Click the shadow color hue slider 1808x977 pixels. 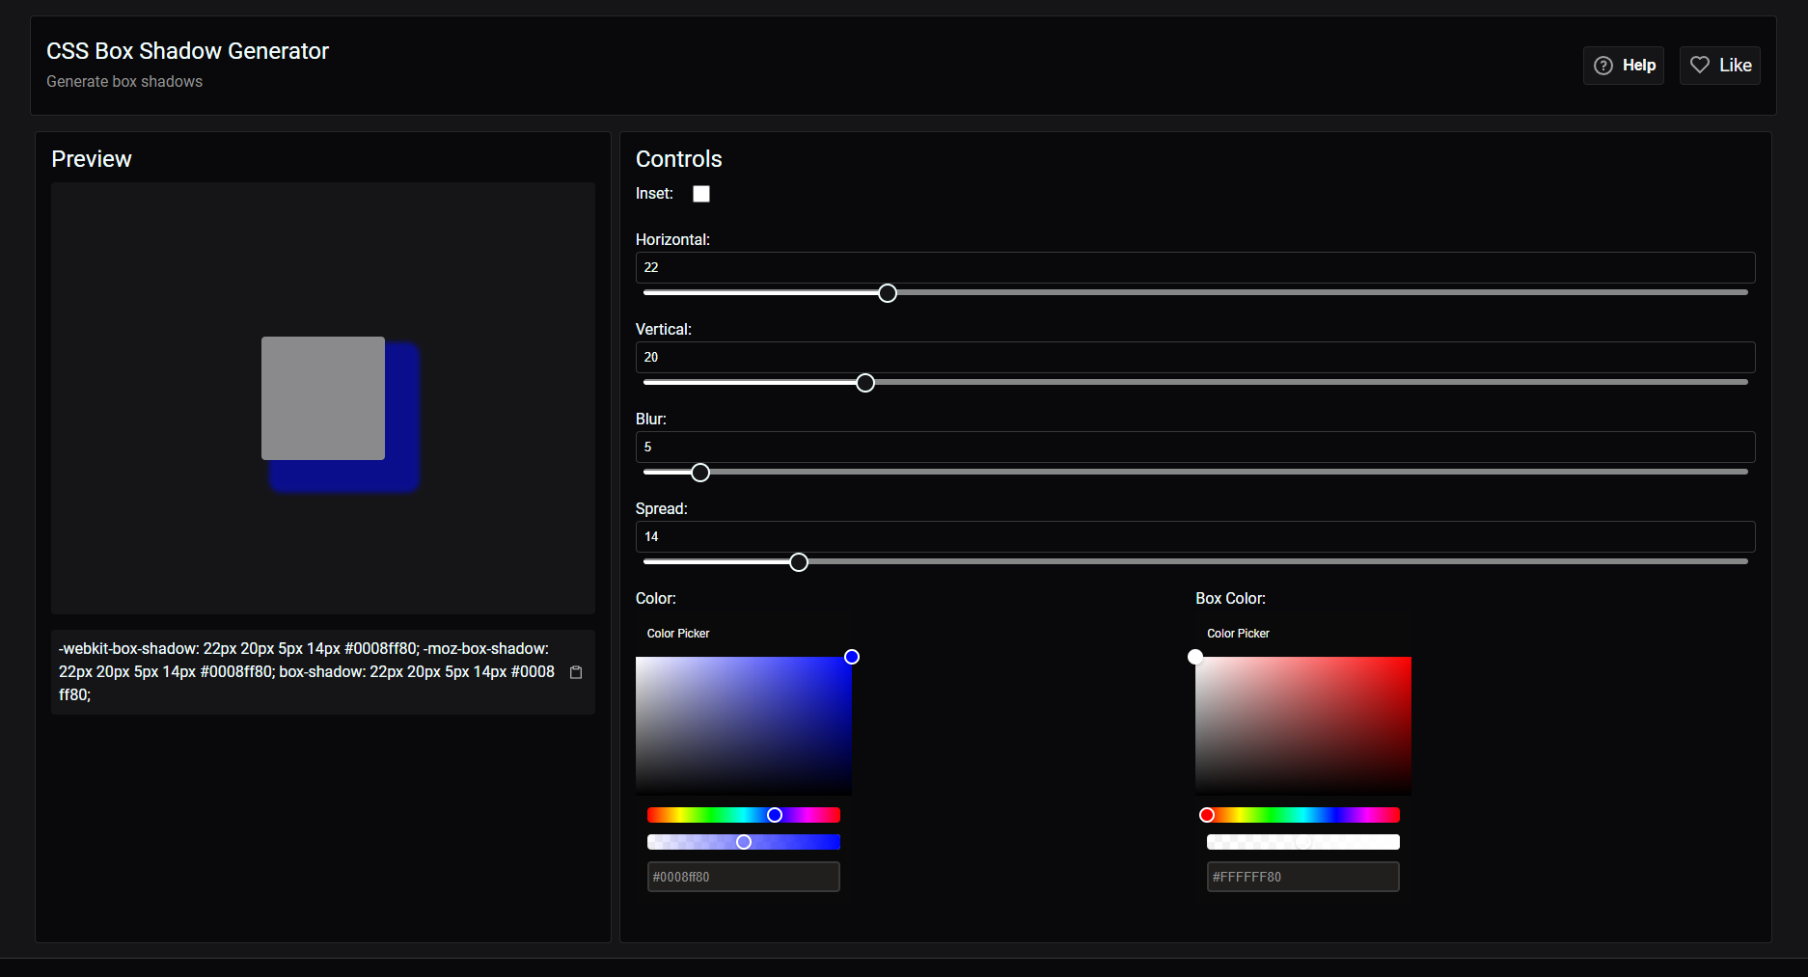744,815
